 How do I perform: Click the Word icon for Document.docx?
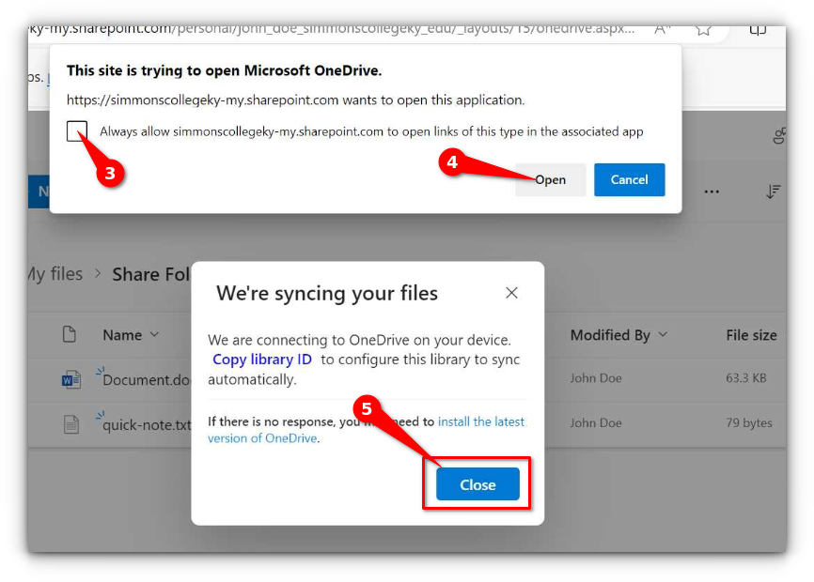click(x=71, y=380)
